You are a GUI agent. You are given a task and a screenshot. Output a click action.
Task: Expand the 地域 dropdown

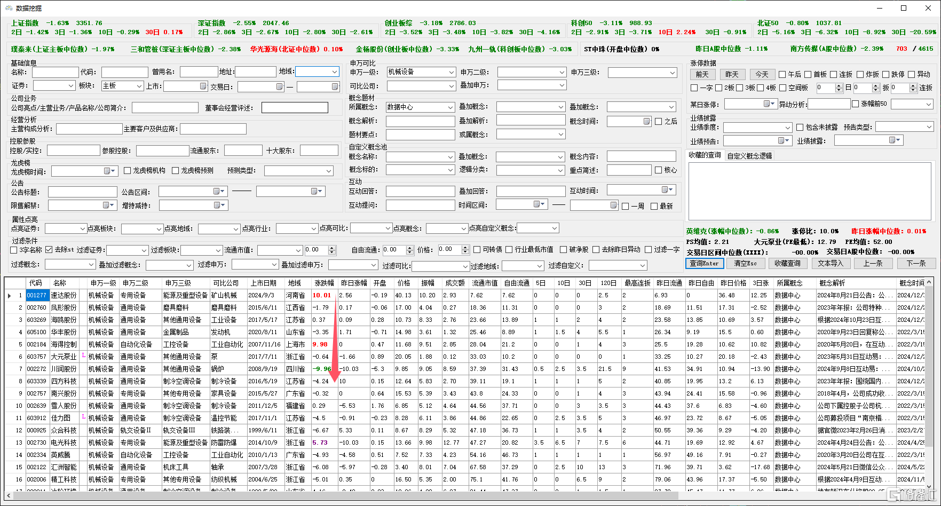click(x=335, y=72)
